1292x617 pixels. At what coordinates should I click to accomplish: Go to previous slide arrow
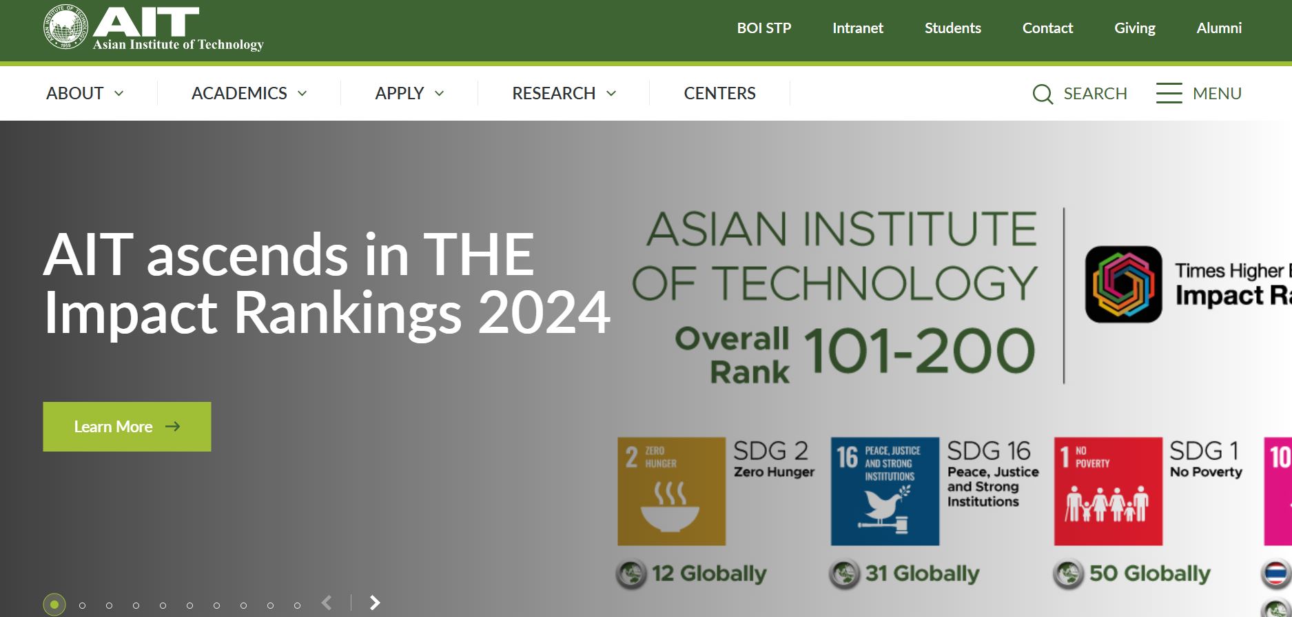tap(327, 603)
